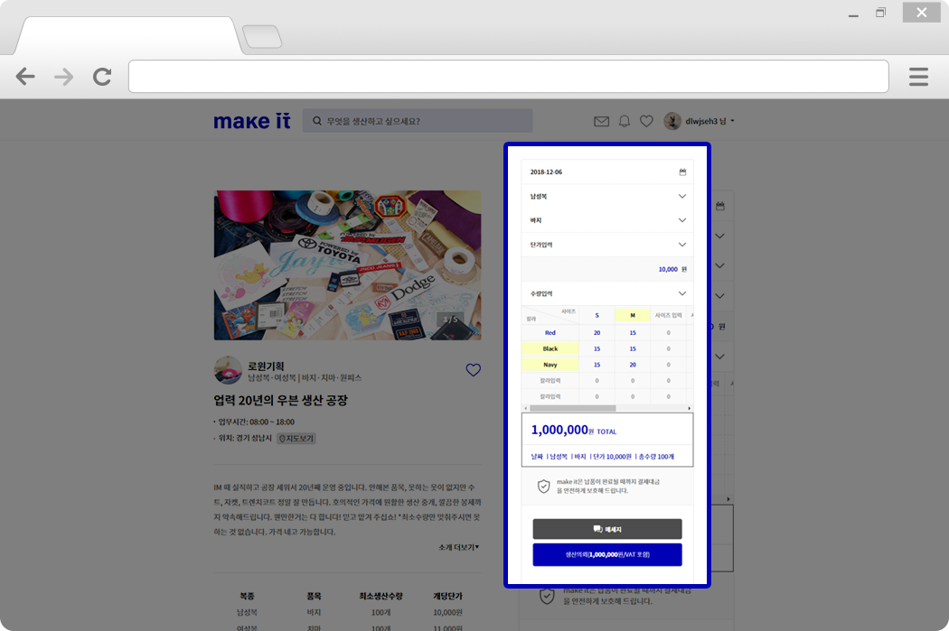Expand the 남성복 dropdown
This screenshot has width=949, height=631.
607,197
